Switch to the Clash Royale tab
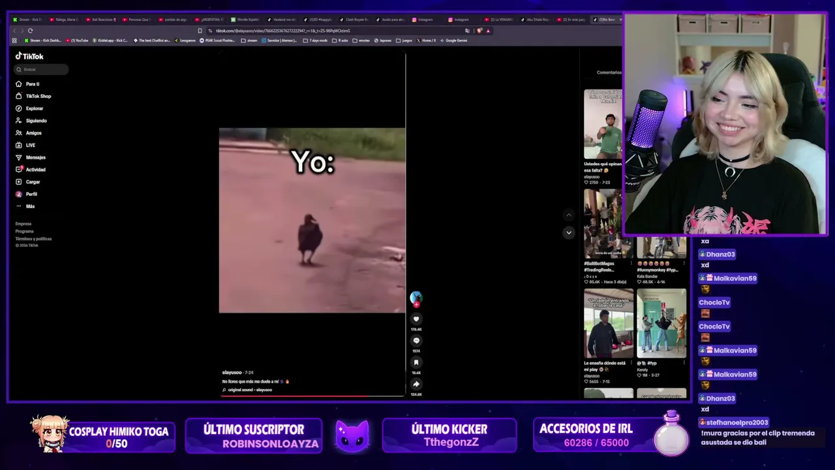Viewport: 835px width, 470px height. 354,20
